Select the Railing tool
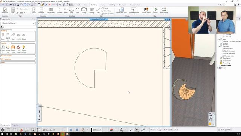 click(x=92, y=11)
